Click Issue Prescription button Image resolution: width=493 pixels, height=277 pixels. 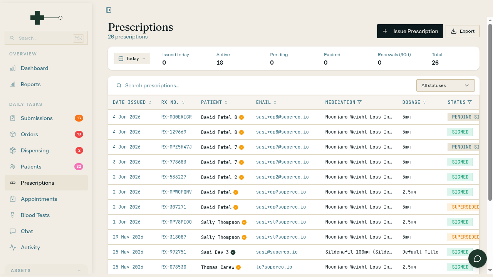coord(410,31)
